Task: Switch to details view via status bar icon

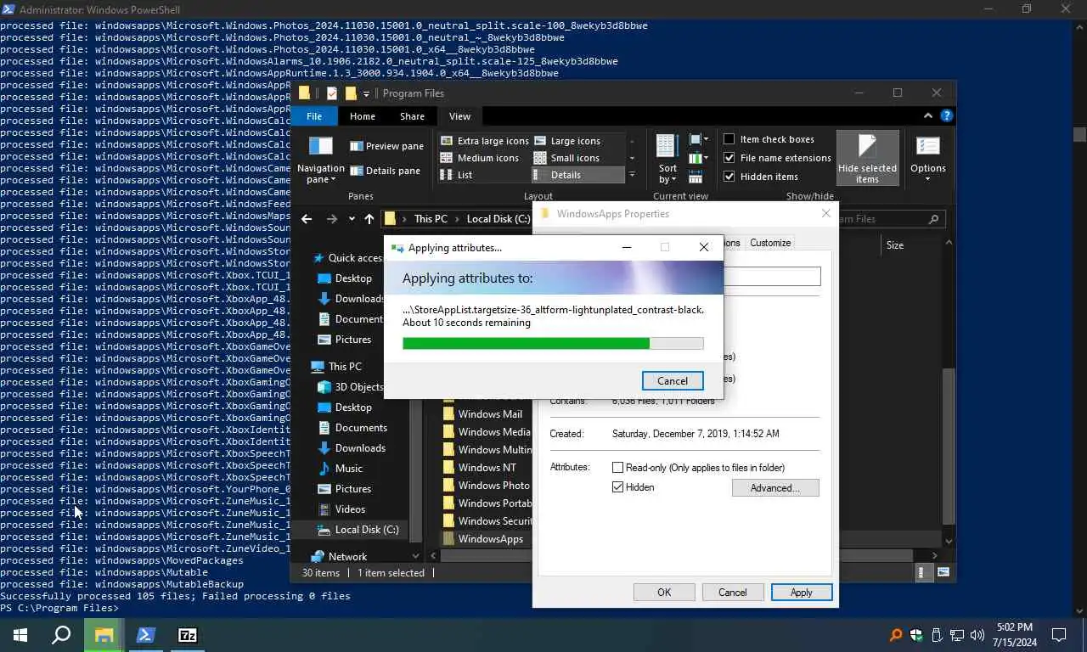Action: pyautogui.click(x=924, y=573)
